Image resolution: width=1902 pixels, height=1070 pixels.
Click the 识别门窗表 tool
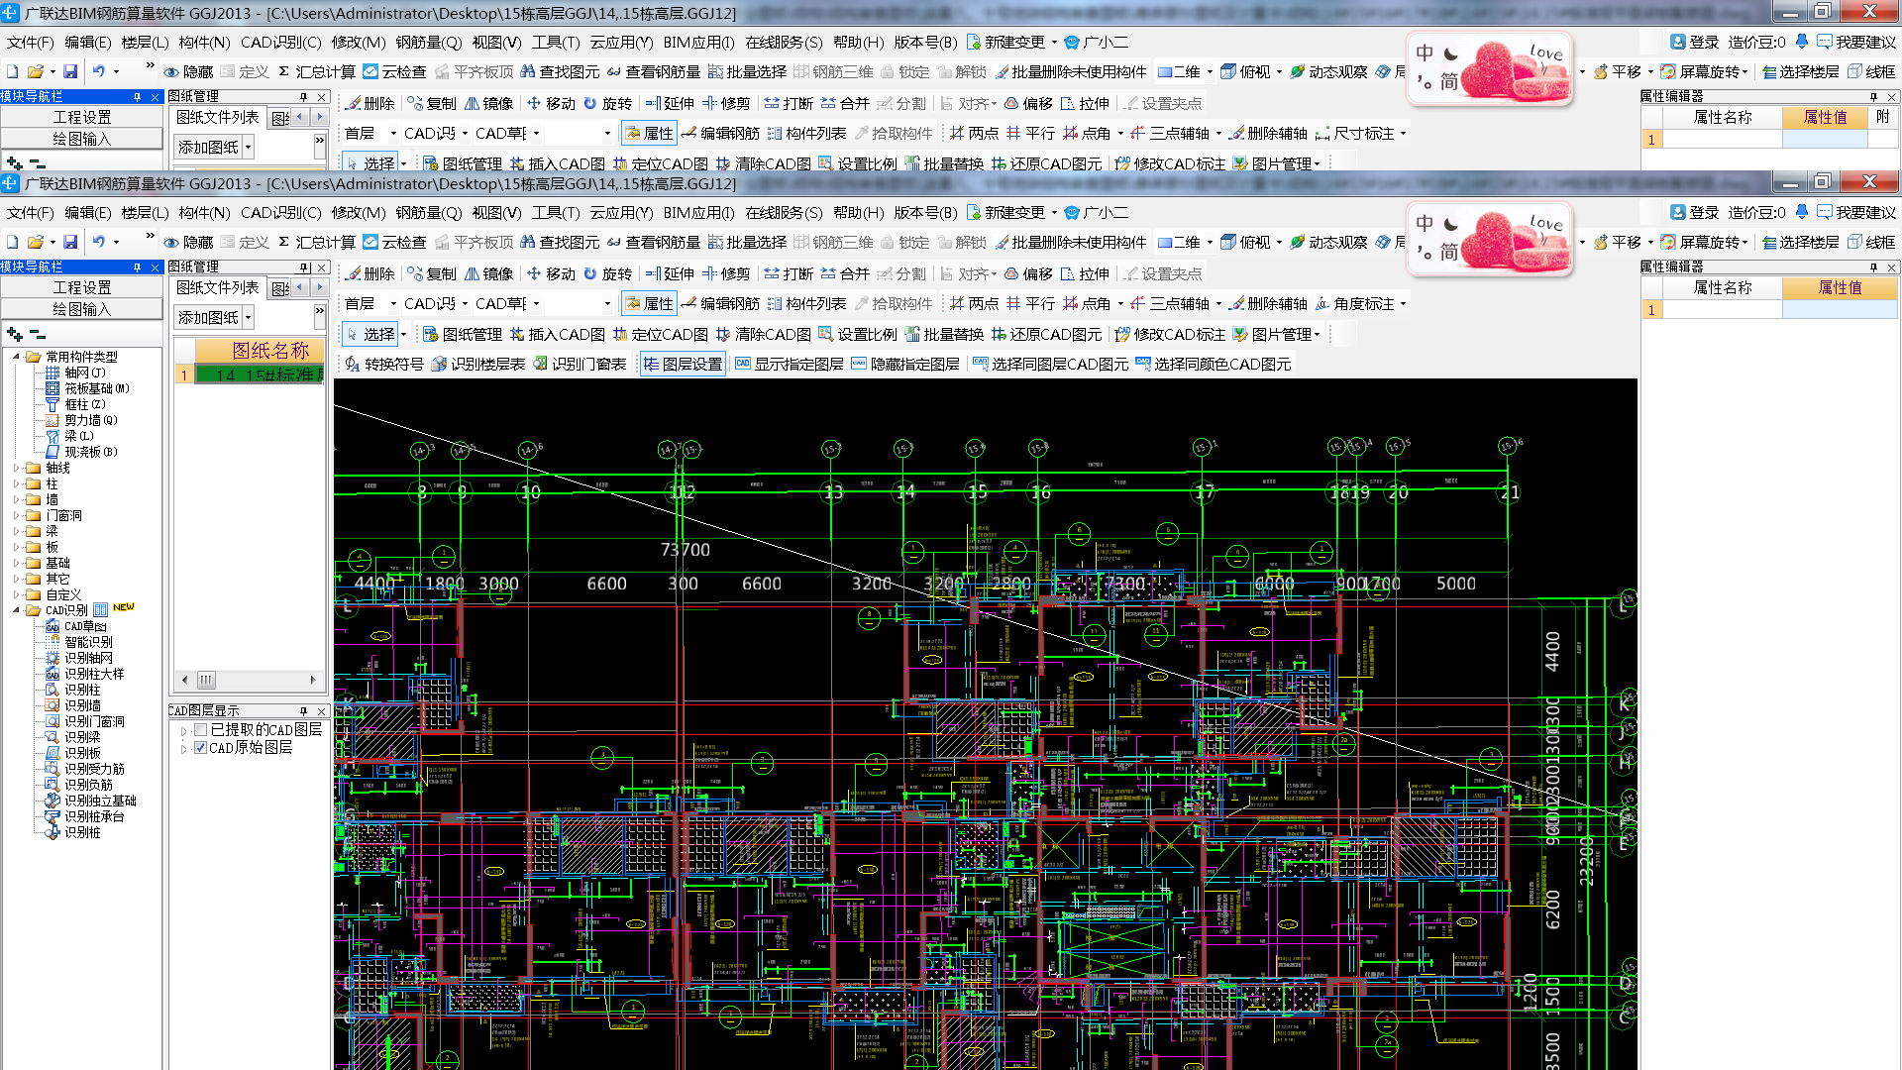click(580, 364)
